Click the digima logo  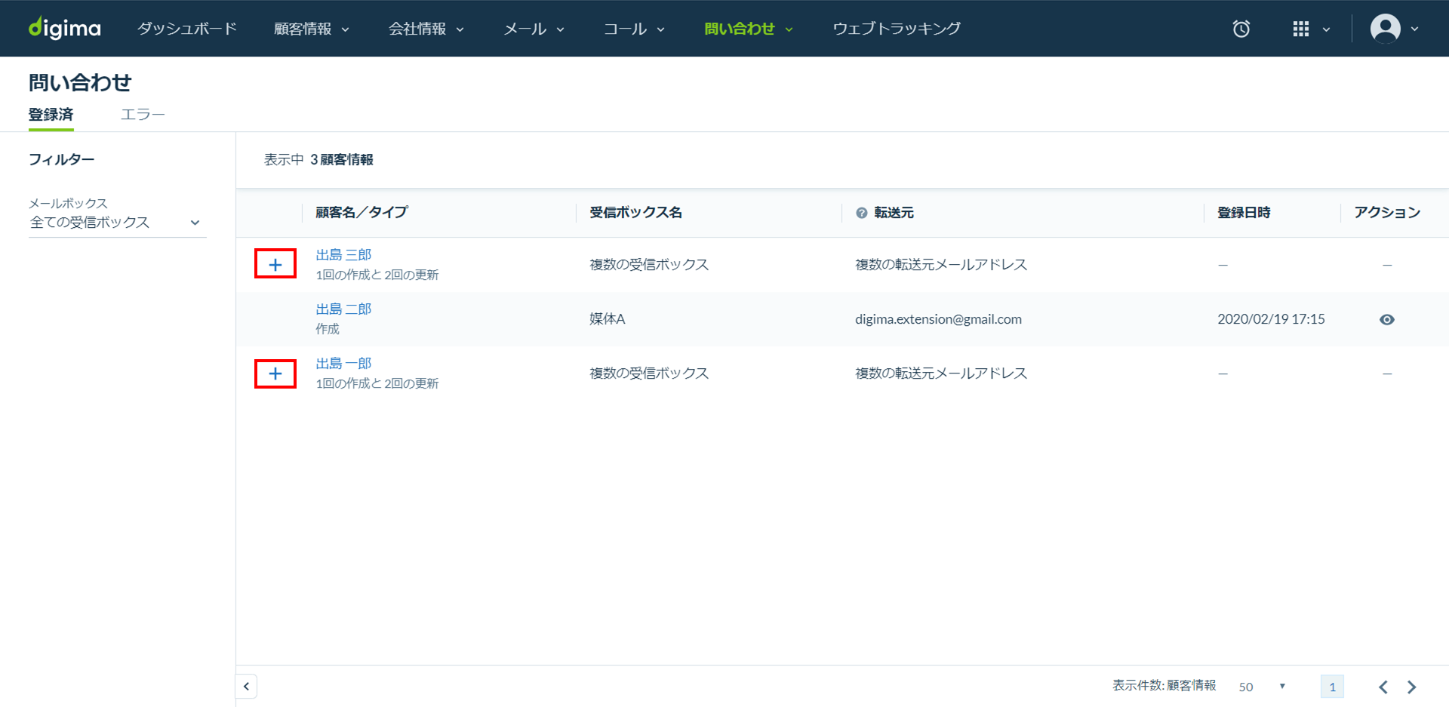(x=64, y=29)
